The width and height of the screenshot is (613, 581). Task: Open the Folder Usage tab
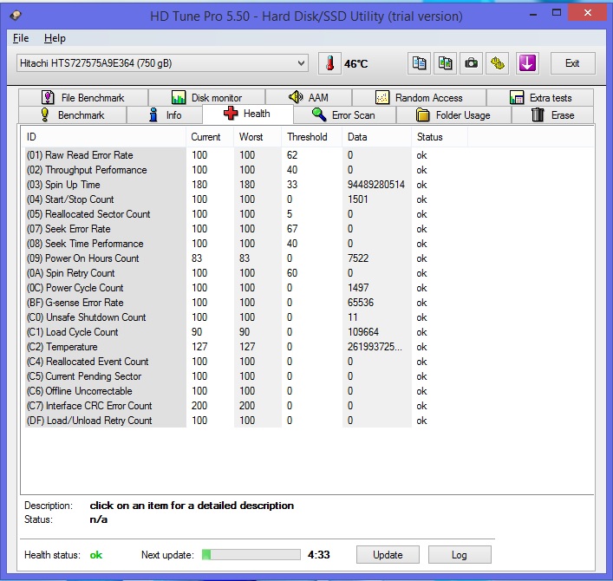tap(453, 115)
